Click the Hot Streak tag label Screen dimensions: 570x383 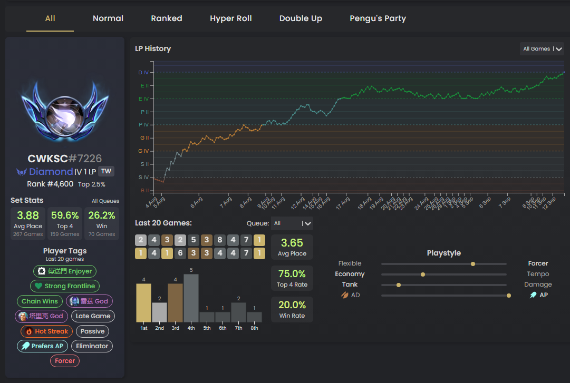coord(52,331)
